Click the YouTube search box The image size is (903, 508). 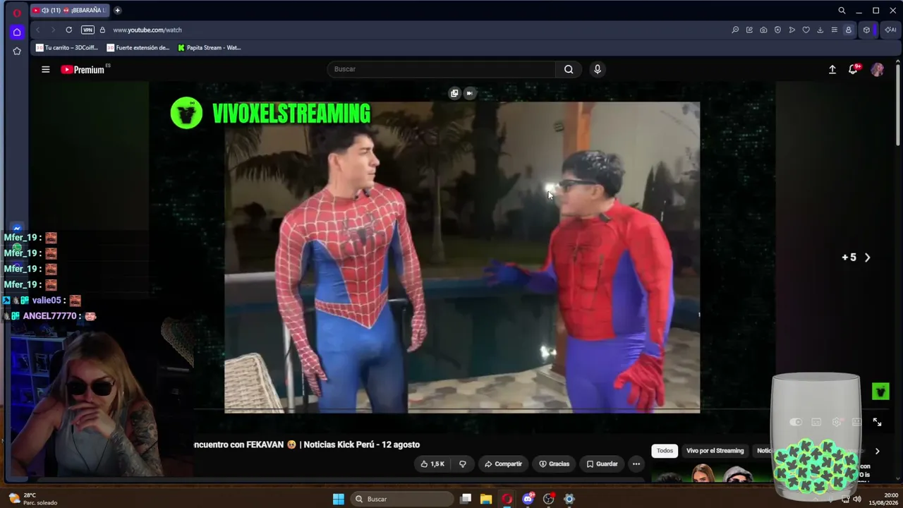[442, 69]
